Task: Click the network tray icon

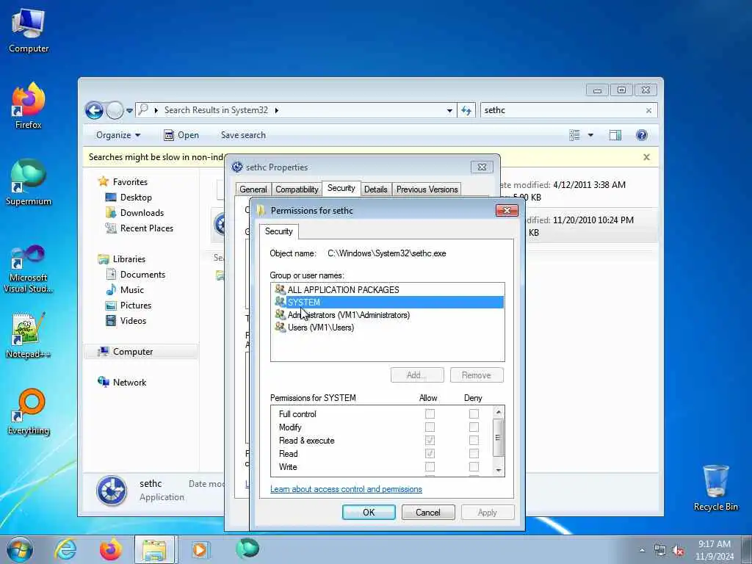Action: (x=660, y=551)
